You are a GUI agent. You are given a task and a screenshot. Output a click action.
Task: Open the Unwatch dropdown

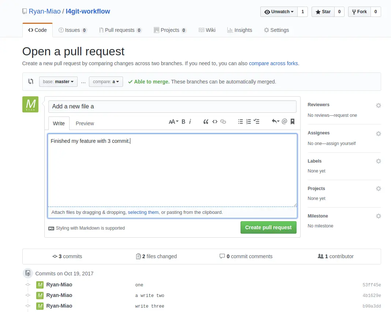pos(279,12)
